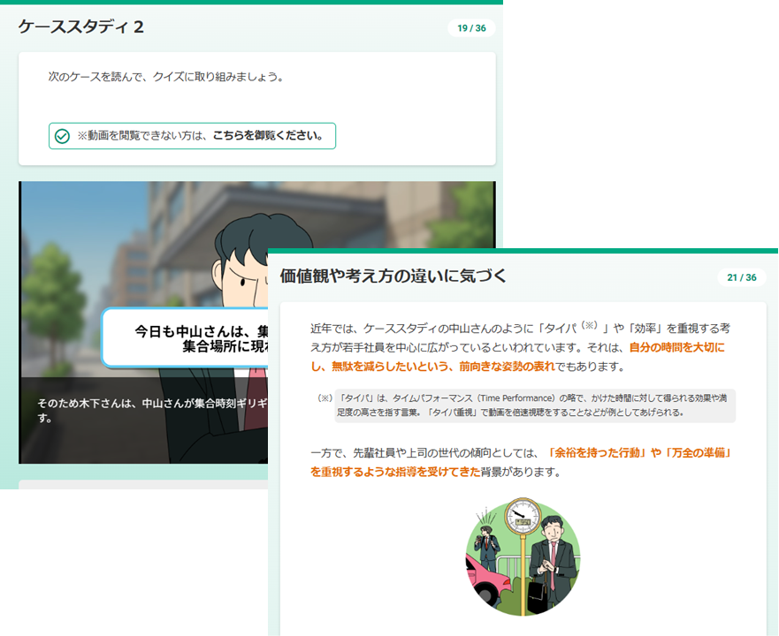This screenshot has height=636, width=779.
Task: Click the man checking his wristwatch
Action: point(552,556)
